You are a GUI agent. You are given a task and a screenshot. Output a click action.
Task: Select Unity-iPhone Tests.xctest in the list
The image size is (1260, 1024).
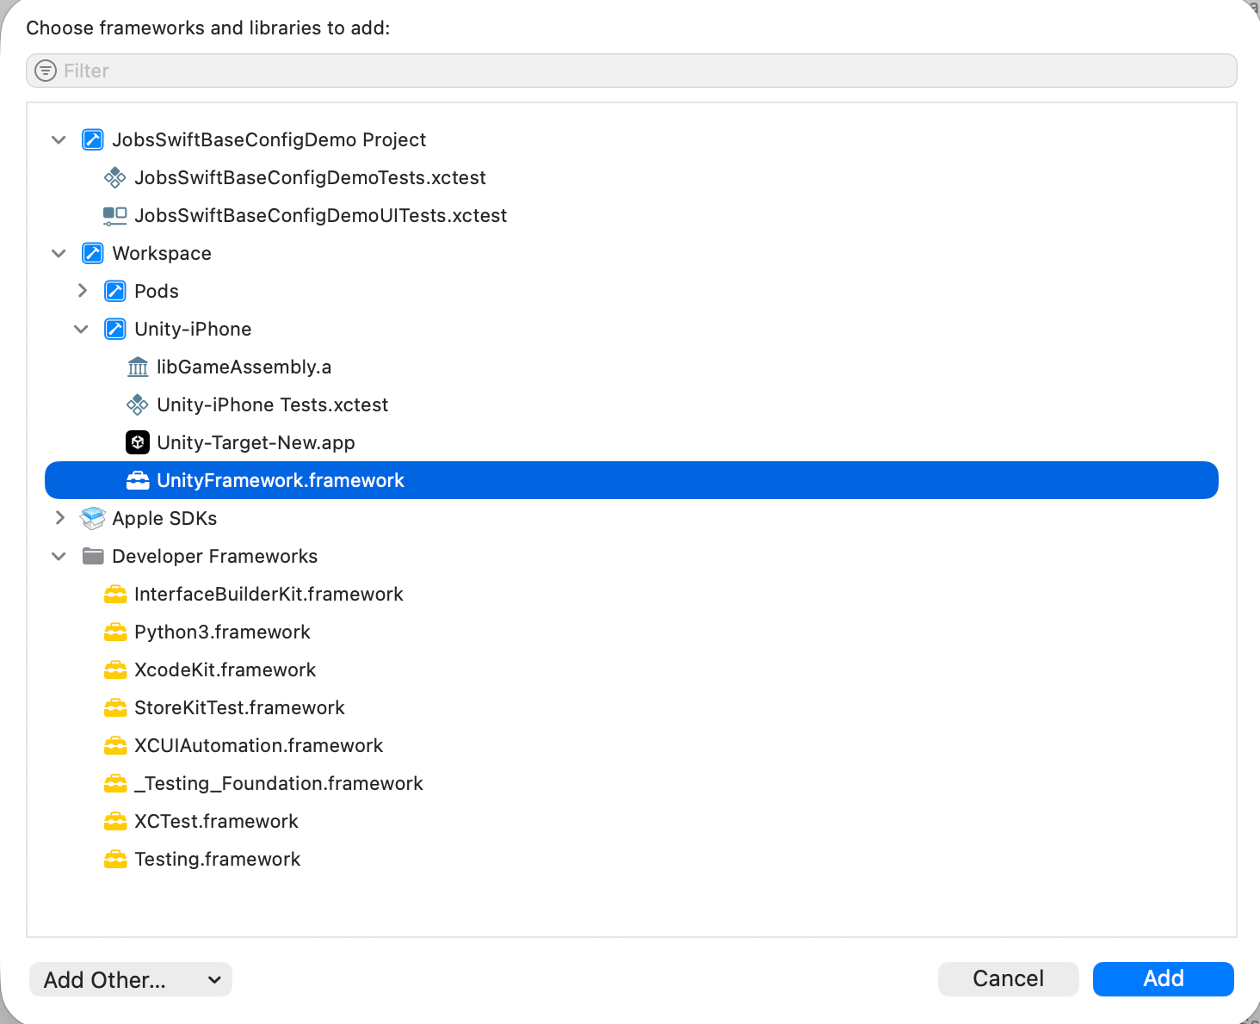[632, 404]
